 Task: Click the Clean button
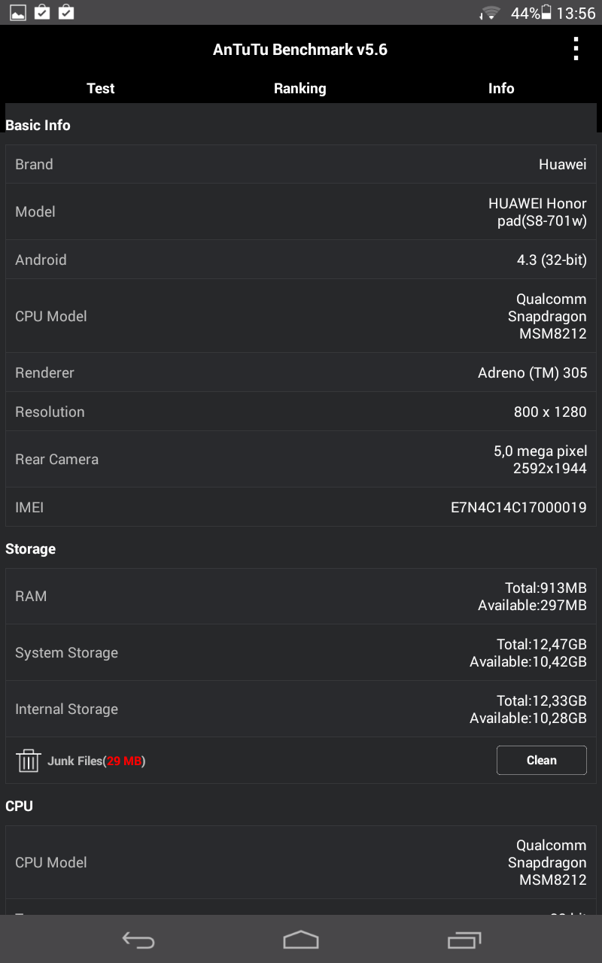click(x=542, y=760)
